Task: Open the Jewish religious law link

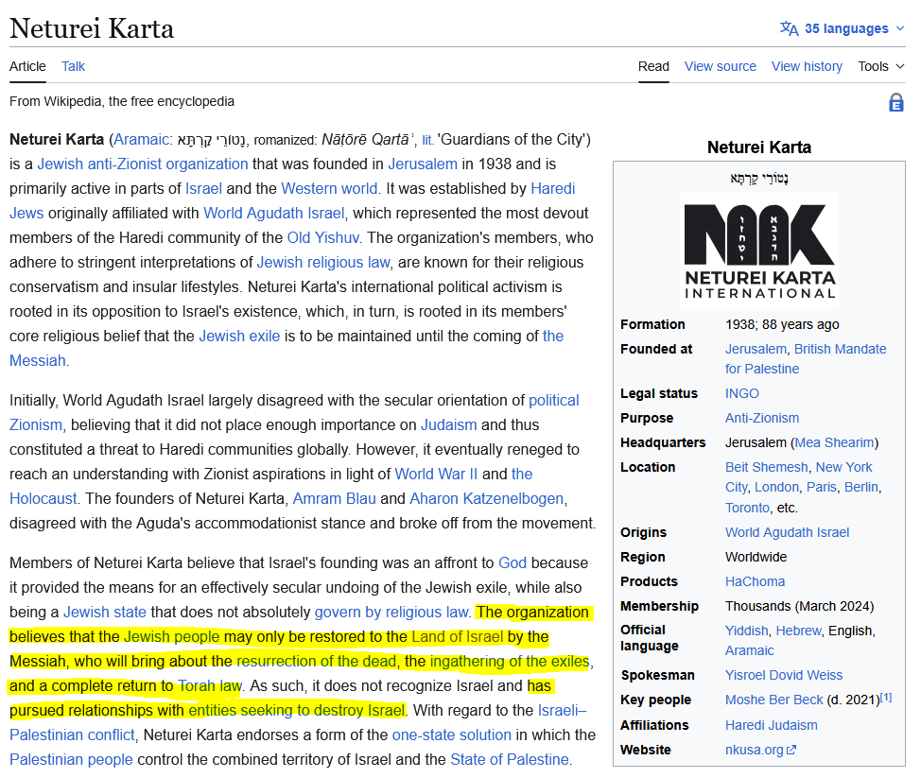Action: click(323, 263)
